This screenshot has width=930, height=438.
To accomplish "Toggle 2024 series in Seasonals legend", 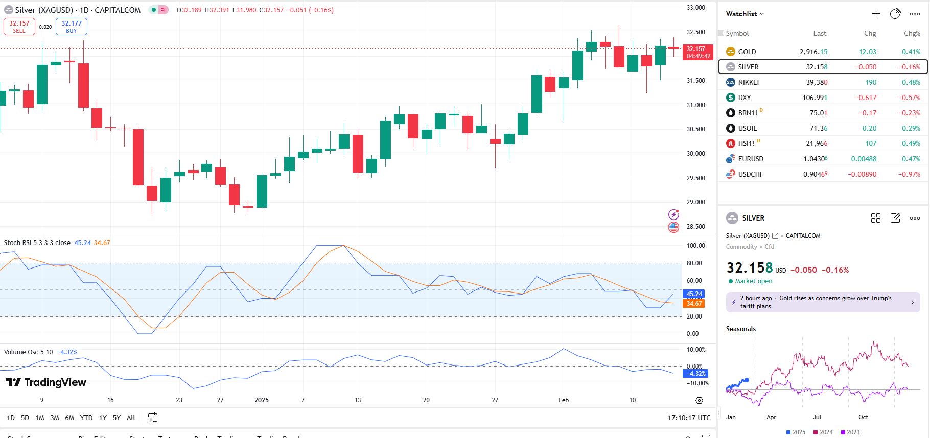I will click(x=823, y=432).
